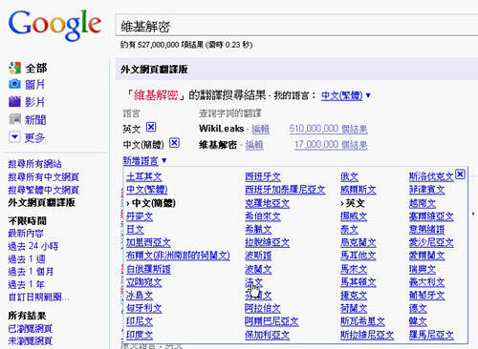The image size is (478, 349).
Task: Edit the 維基解密 translation (編輯)
Action: (x=254, y=145)
